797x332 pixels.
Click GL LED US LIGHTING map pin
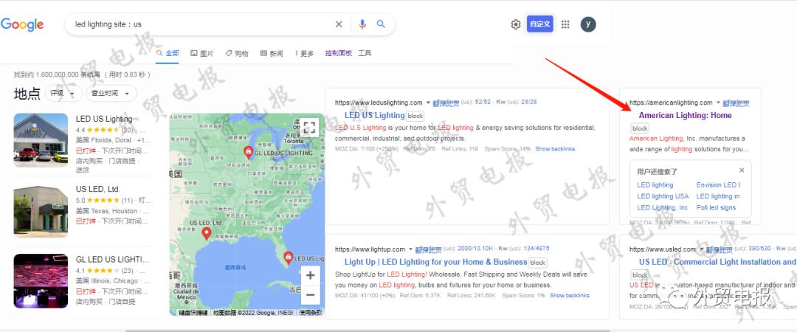click(x=248, y=151)
